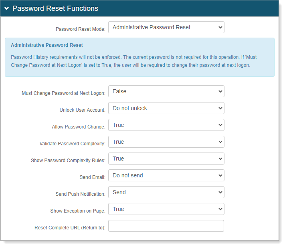Collapse the Password Reset Functions chevron

click(x=6, y=8)
